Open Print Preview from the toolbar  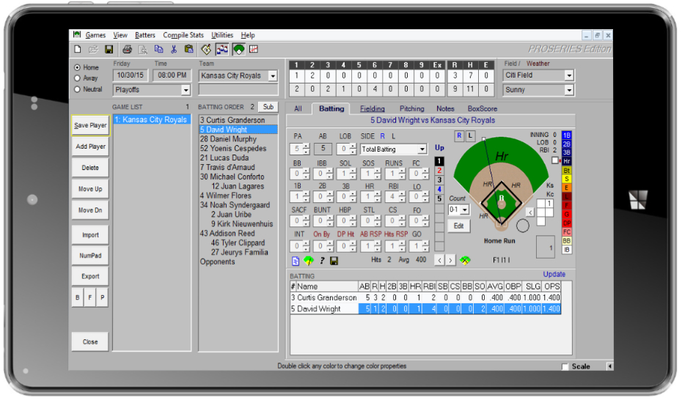(x=143, y=49)
